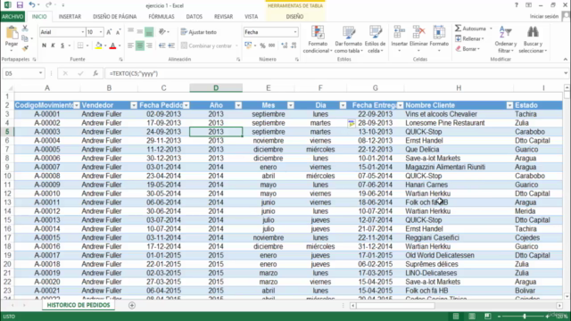Click the Paste (Pegar) clipboard icon
The image size is (571, 321).
point(12,33)
